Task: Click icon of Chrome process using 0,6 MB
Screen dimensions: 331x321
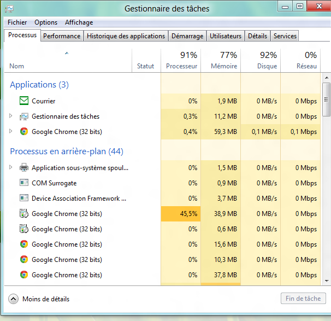Action: tap(24, 229)
